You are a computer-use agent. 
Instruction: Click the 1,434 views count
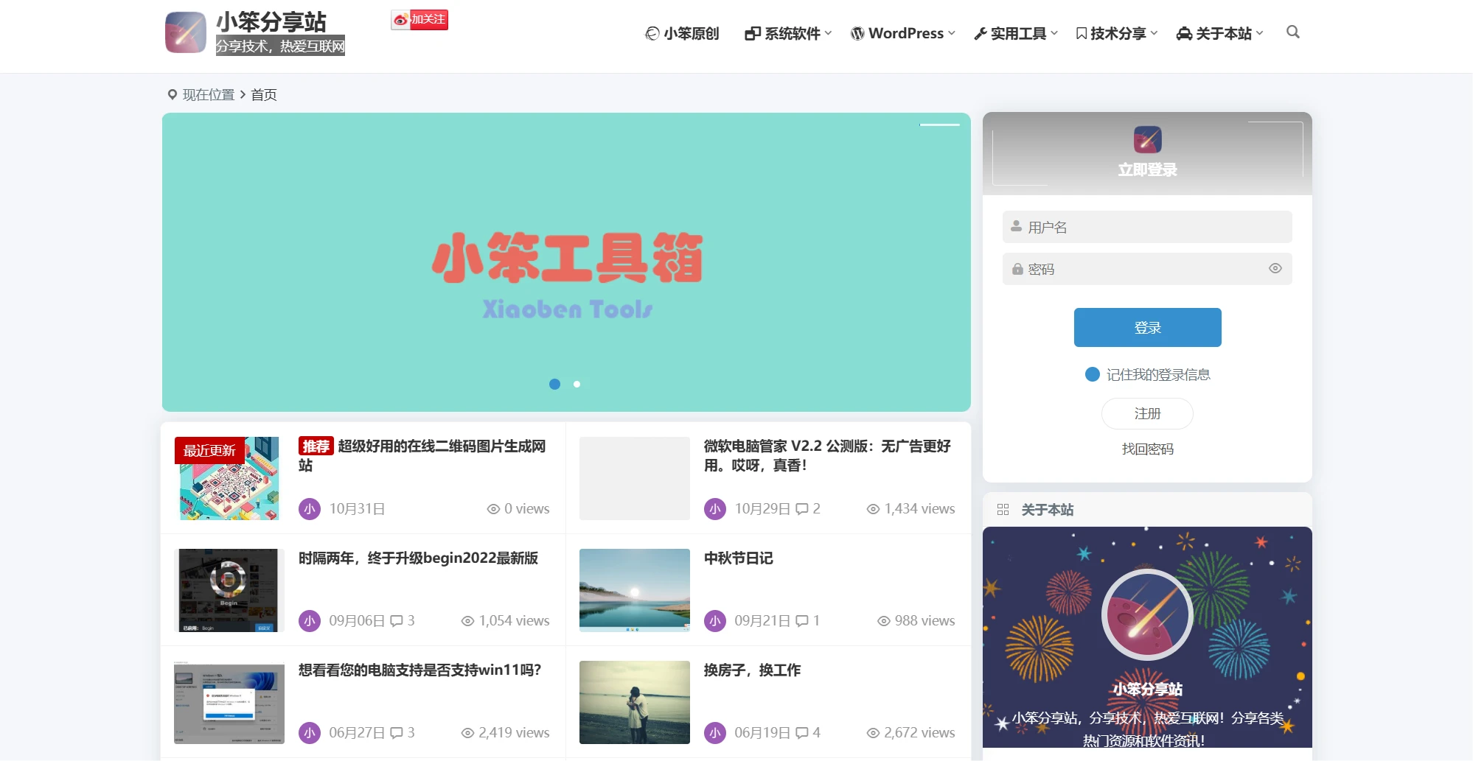pyautogui.click(x=911, y=509)
